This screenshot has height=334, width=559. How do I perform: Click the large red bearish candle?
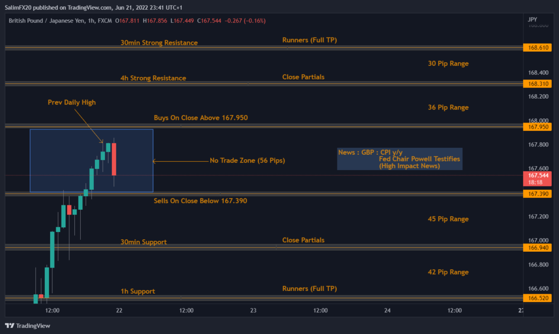pyautogui.click(x=115, y=159)
